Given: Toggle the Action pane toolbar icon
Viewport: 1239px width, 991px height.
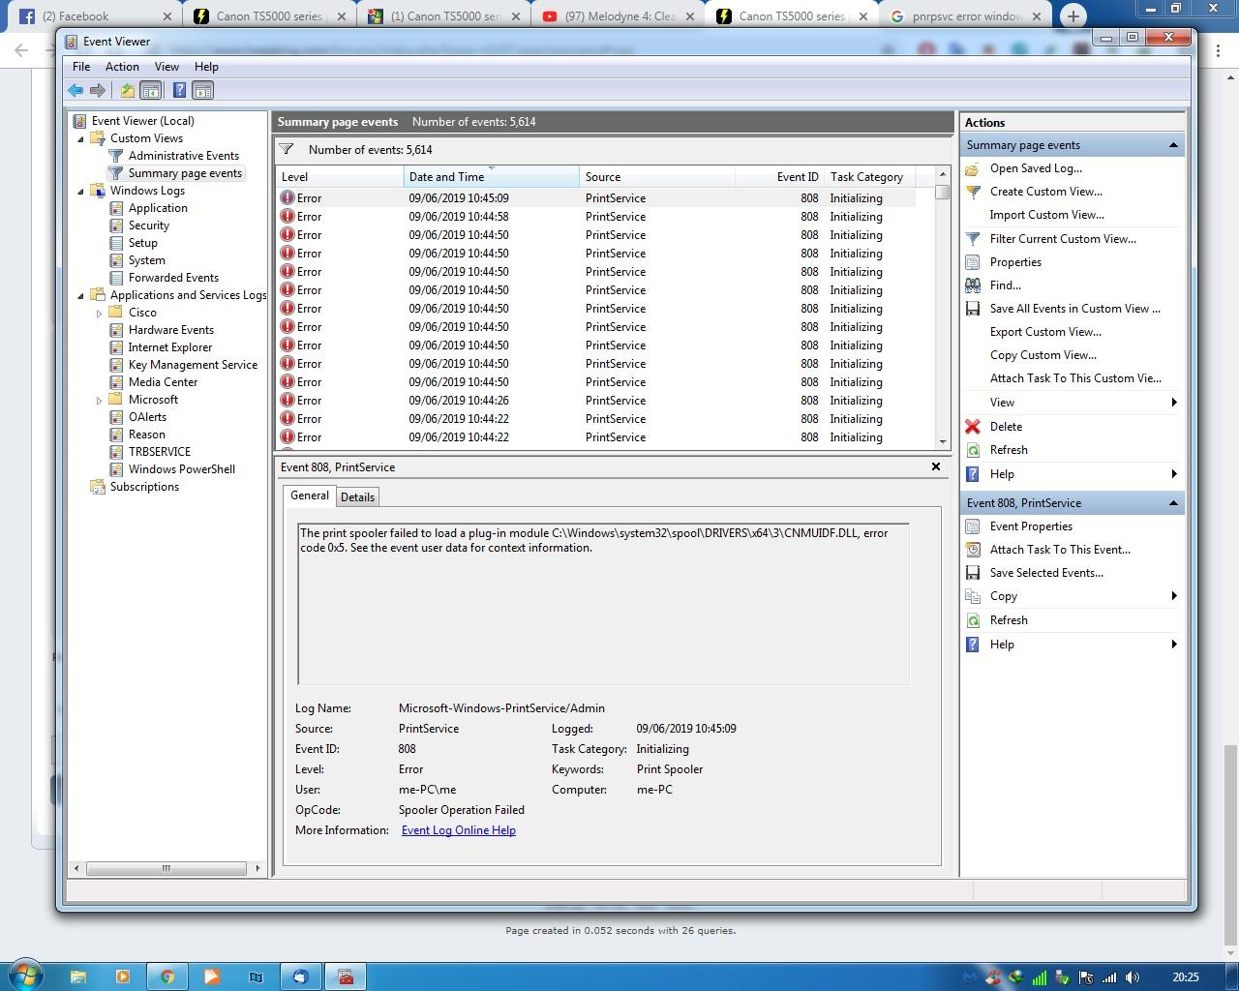Looking at the screenshot, I should click(202, 91).
